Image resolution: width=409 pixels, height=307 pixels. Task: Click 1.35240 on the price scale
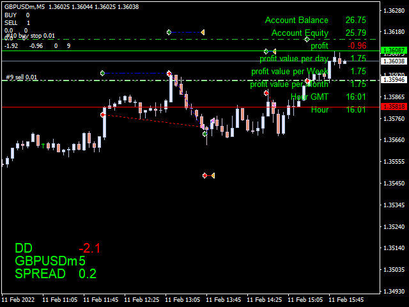tap(394, 226)
